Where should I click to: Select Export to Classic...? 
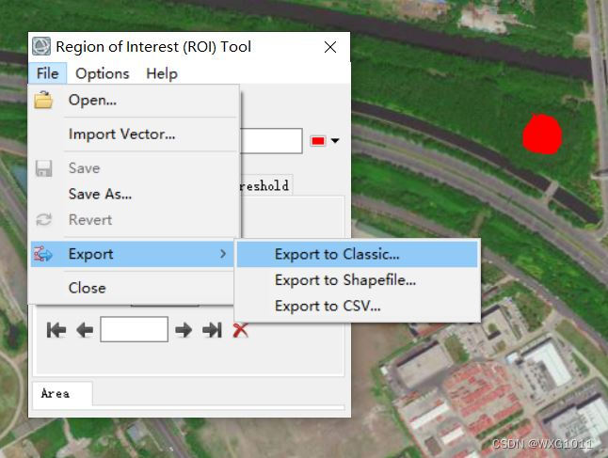click(357, 254)
